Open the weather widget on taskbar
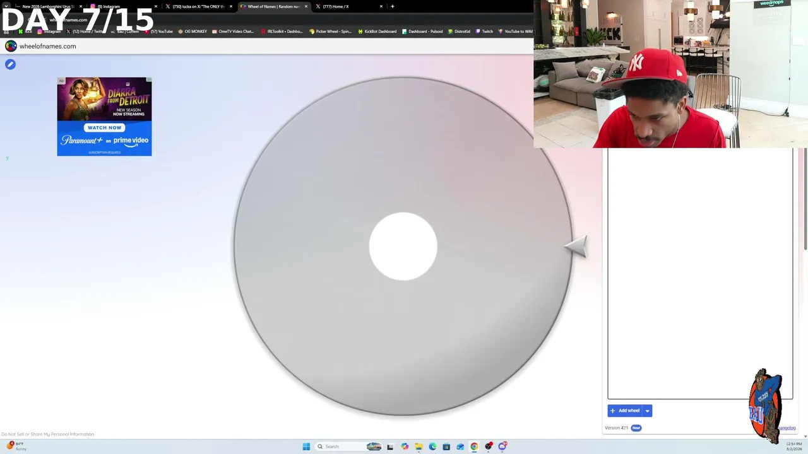Viewport: 808px width, 454px height. pos(16,446)
